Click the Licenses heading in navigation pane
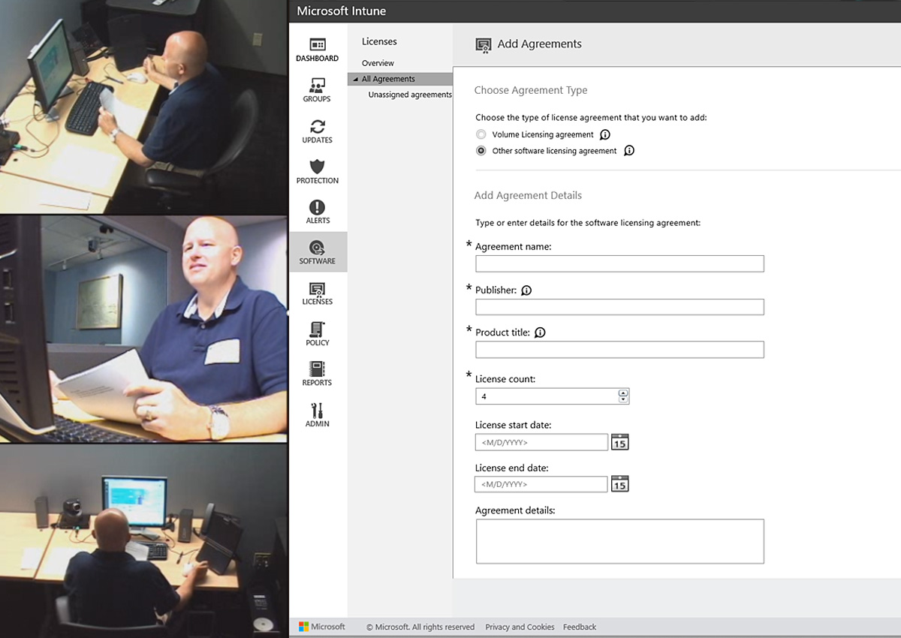Image resolution: width=901 pixels, height=638 pixels. (379, 41)
